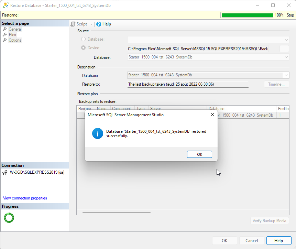The image size is (296, 249).
Task: Click the Restore Database icon in the title bar
Action: coord(5,5)
